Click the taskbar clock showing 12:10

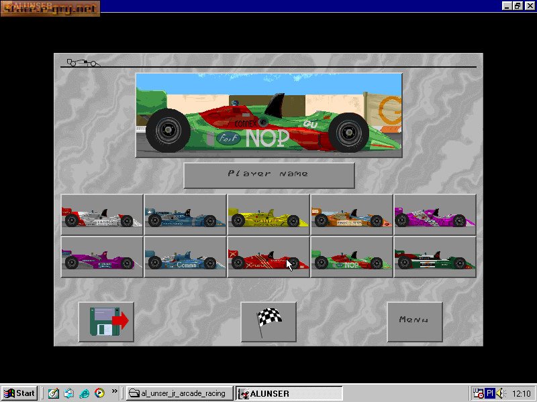[x=522, y=393]
